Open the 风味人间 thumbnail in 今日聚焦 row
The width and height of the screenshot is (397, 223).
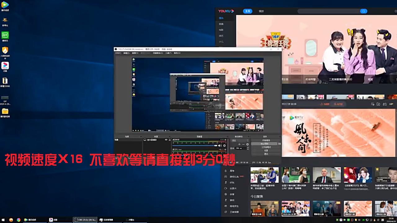[358, 208]
